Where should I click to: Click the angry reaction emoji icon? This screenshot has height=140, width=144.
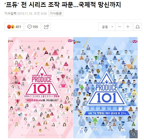(9, 27)
